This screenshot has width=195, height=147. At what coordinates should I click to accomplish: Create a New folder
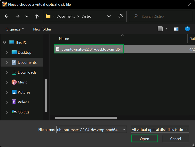click(42, 29)
